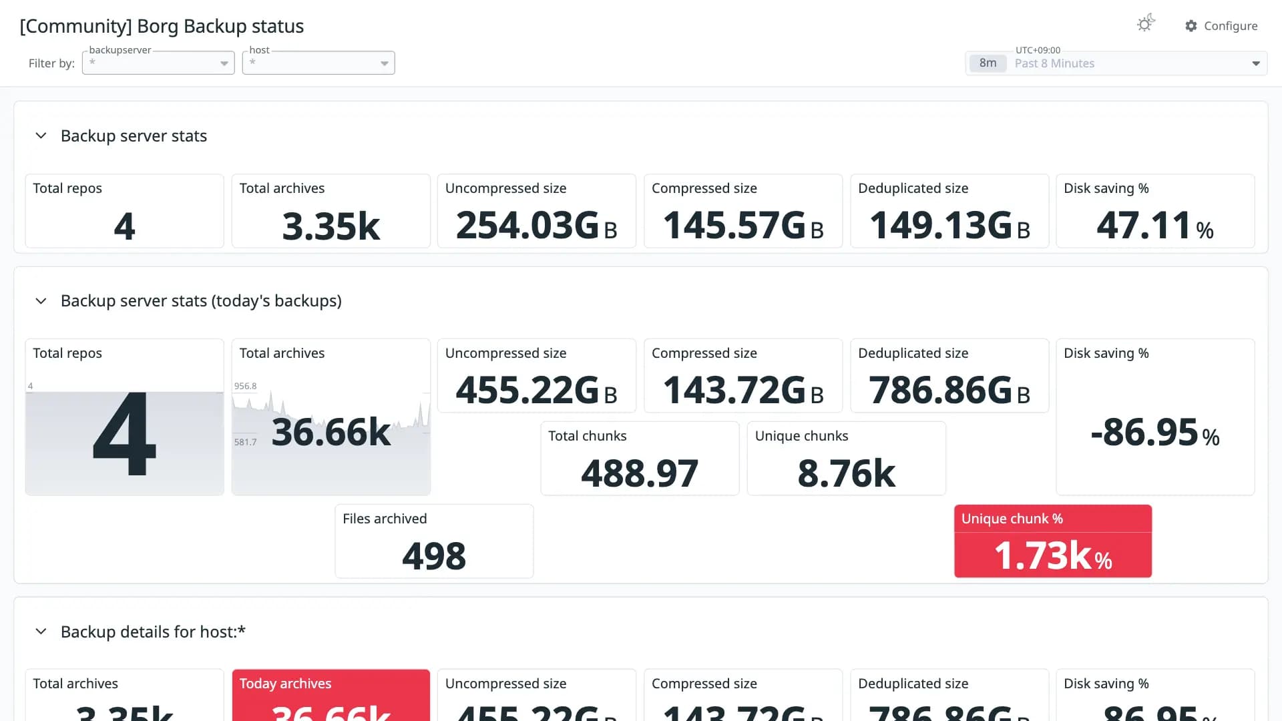Click the red Unique chunk % 1.73k widget
The height and width of the screenshot is (721, 1282).
tap(1053, 541)
